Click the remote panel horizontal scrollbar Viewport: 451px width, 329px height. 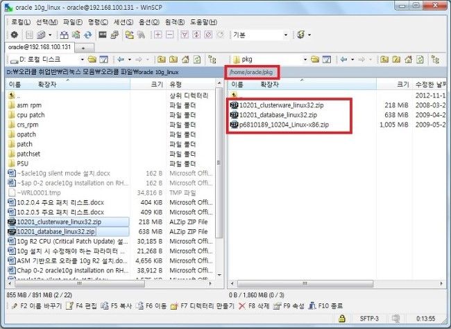point(305,284)
